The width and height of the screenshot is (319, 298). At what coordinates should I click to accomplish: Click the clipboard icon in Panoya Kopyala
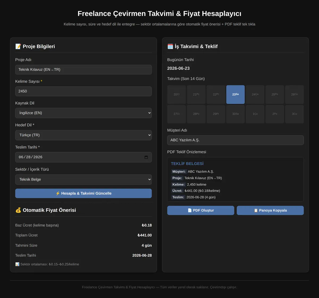click(x=256, y=210)
